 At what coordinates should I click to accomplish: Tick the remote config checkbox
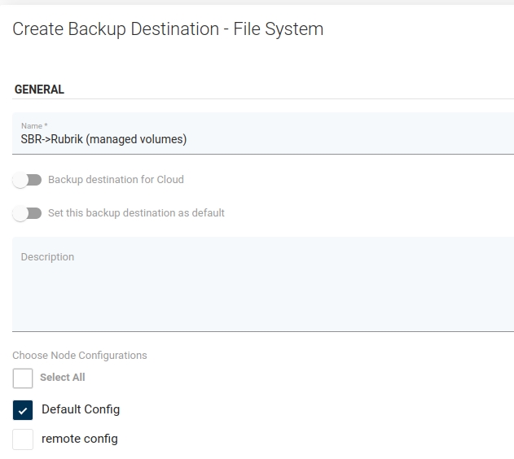tap(23, 439)
